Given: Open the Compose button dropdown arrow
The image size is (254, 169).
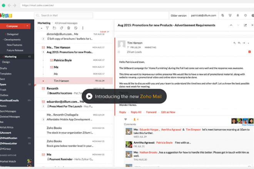Looking at the screenshot, I should point(27,26).
